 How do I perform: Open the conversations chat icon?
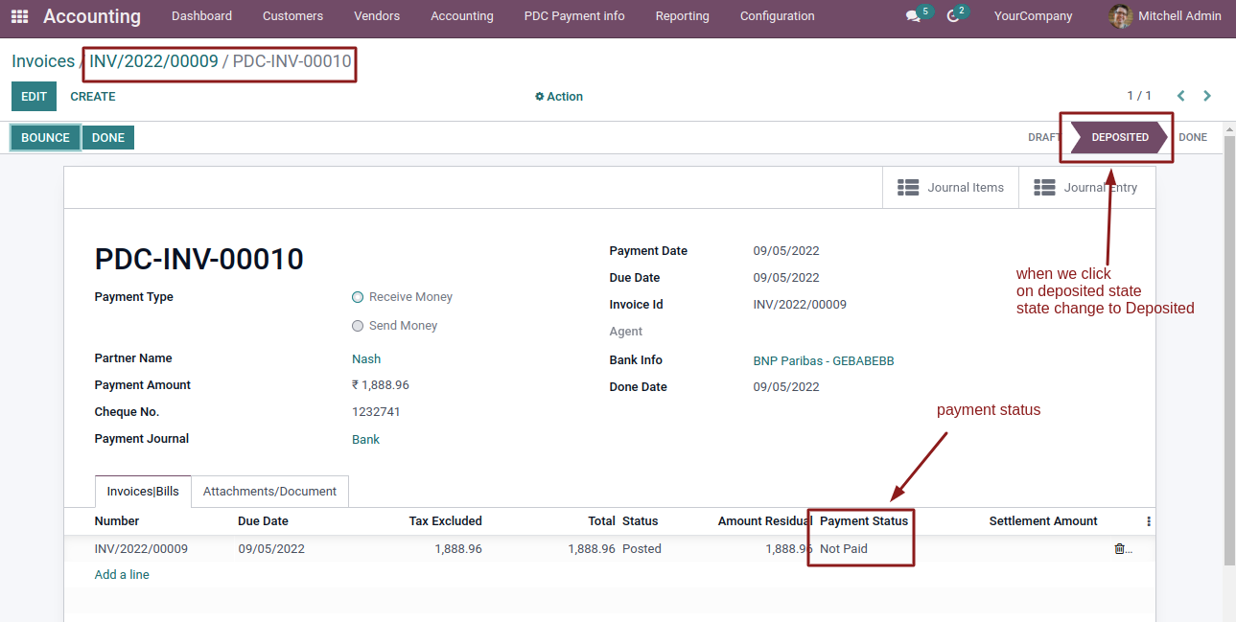[x=913, y=16]
